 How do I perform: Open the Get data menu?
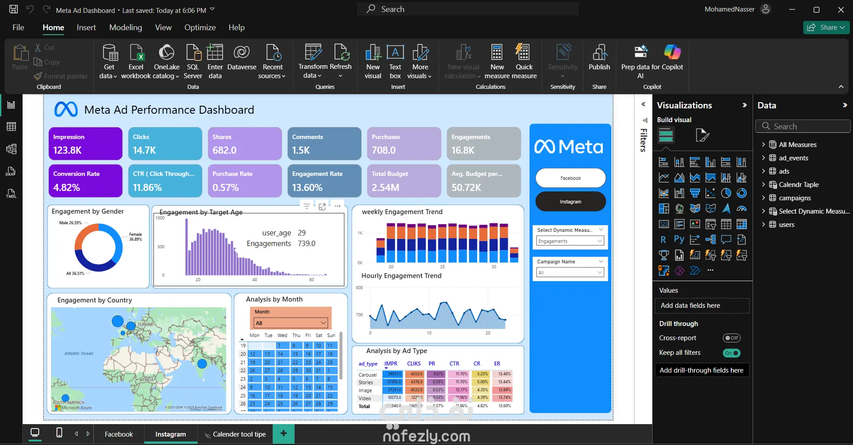tap(109, 62)
